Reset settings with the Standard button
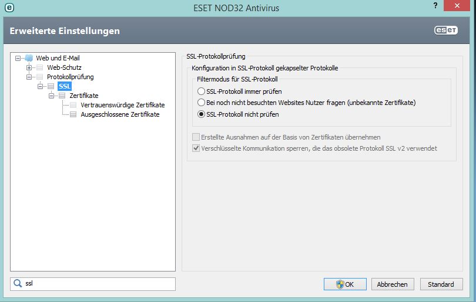This screenshot has width=476, height=302. [x=441, y=284]
